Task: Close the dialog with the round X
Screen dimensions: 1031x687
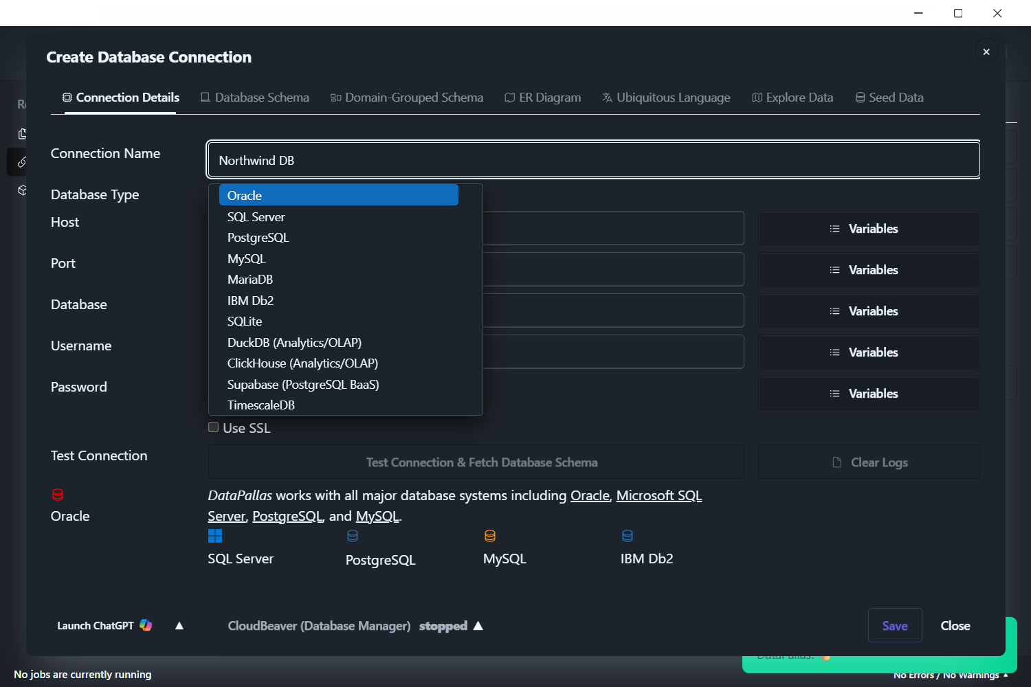Action: (986, 52)
